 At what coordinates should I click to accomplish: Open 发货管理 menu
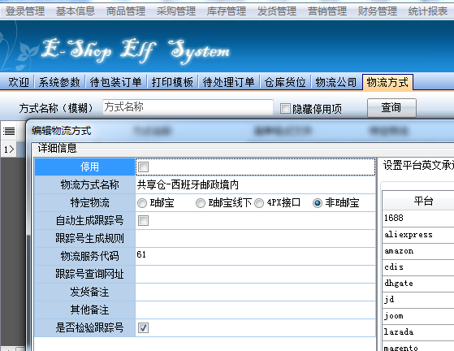point(276,11)
